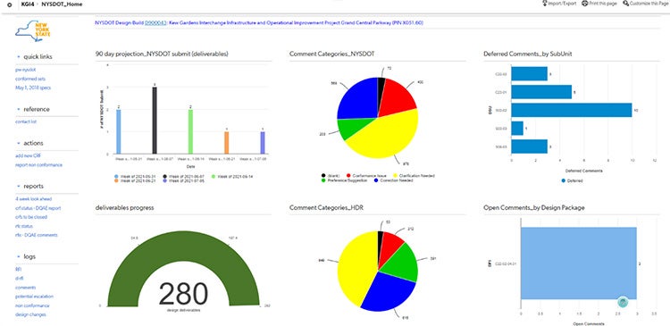Toggle Deferred legend entry
Screen dimensions: 670x326
coord(572,180)
